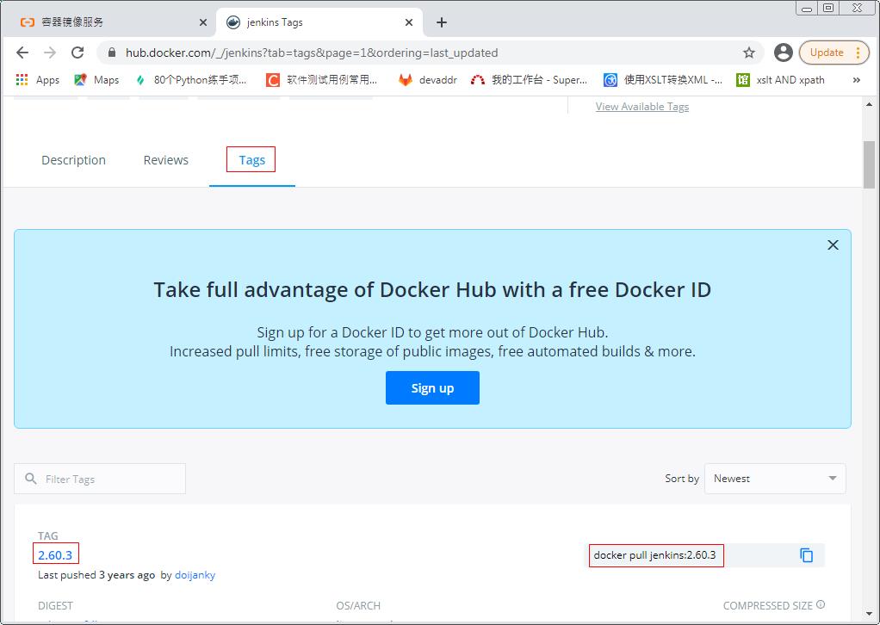Open the Sort by Newest dropdown

tap(774, 479)
